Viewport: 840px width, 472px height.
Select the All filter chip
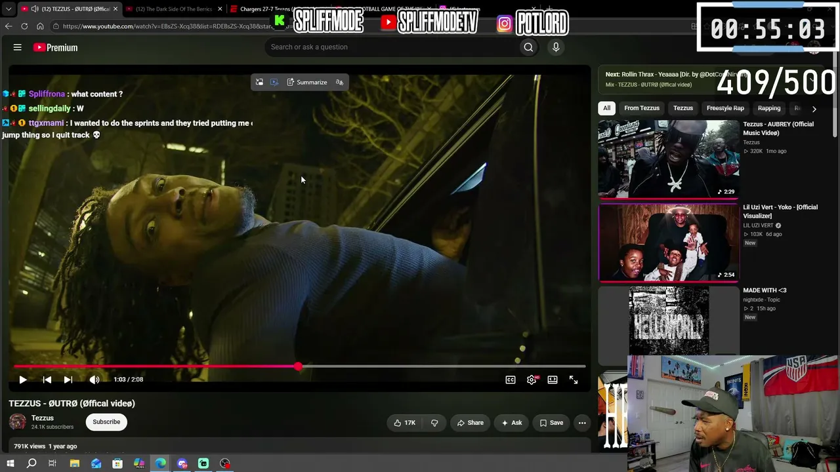point(607,108)
